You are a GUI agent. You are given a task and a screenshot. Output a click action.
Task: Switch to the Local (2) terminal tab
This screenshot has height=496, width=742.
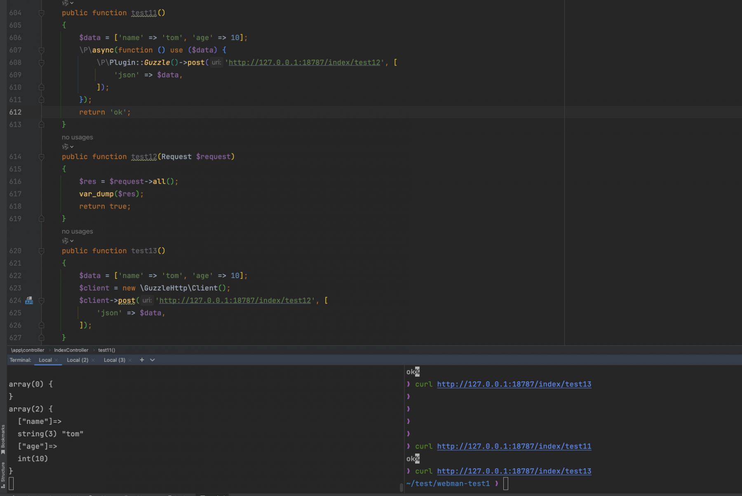[x=77, y=360]
